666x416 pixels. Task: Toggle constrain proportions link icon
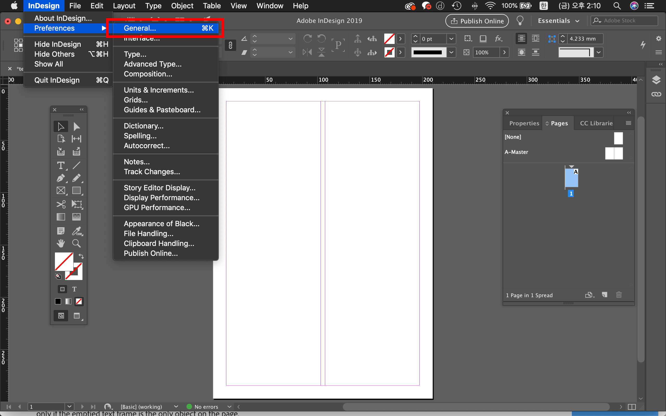[x=230, y=45]
